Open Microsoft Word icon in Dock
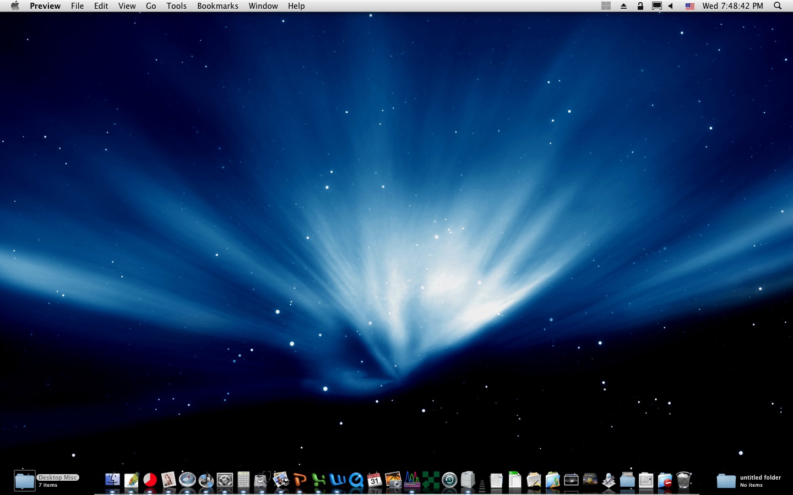The image size is (793, 495). coord(337,480)
